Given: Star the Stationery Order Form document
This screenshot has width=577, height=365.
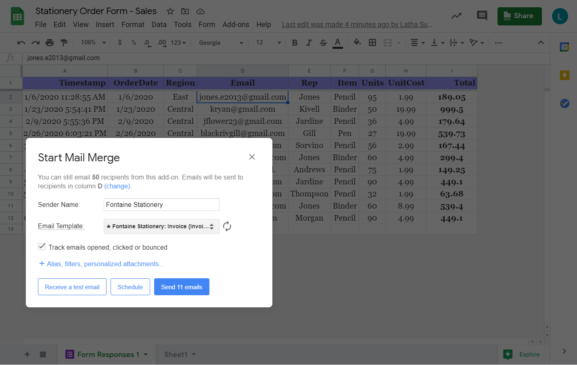Looking at the screenshot, I should 170,11.
